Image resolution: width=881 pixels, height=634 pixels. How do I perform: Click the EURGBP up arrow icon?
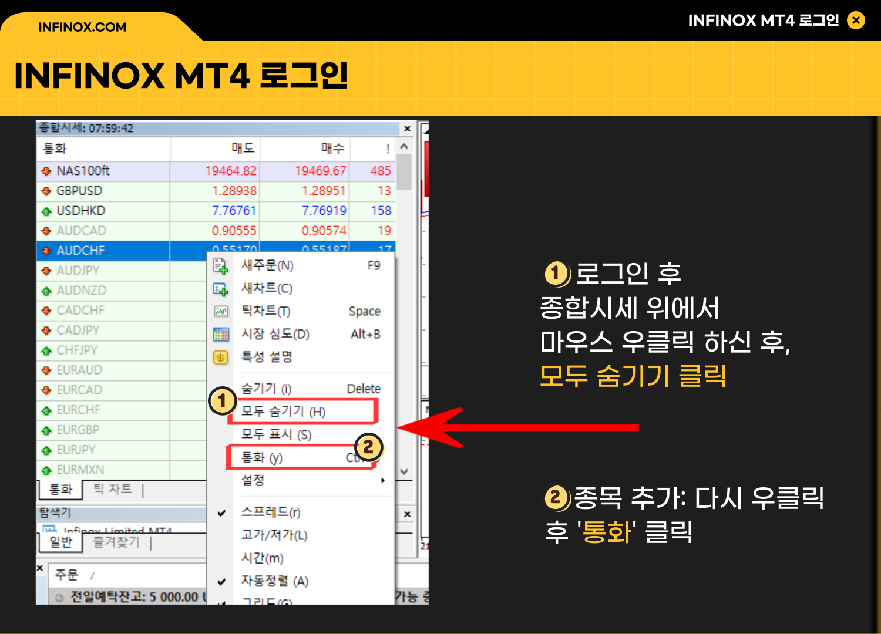pos(46,431)
